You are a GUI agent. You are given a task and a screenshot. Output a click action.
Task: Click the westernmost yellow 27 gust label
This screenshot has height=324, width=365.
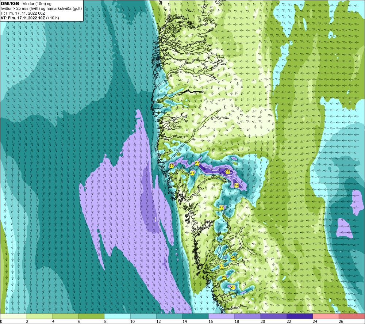[172, 165]
